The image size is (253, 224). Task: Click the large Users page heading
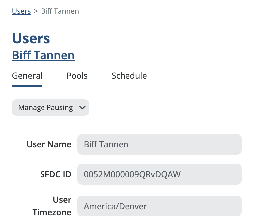click(31, 38)
